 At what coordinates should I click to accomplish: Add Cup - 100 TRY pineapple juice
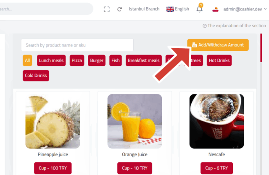pyautogui.click(x=53, y=168)
